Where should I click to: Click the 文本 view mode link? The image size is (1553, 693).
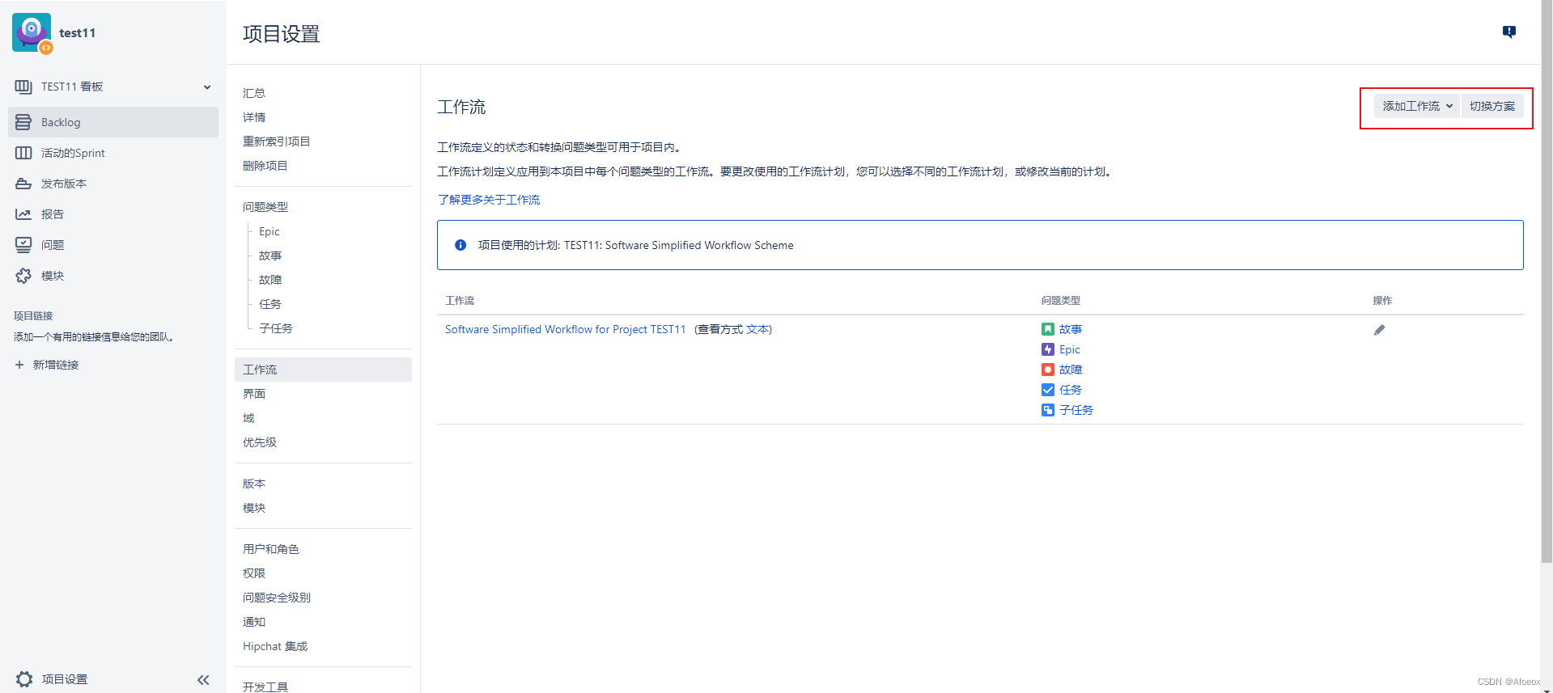757,329
